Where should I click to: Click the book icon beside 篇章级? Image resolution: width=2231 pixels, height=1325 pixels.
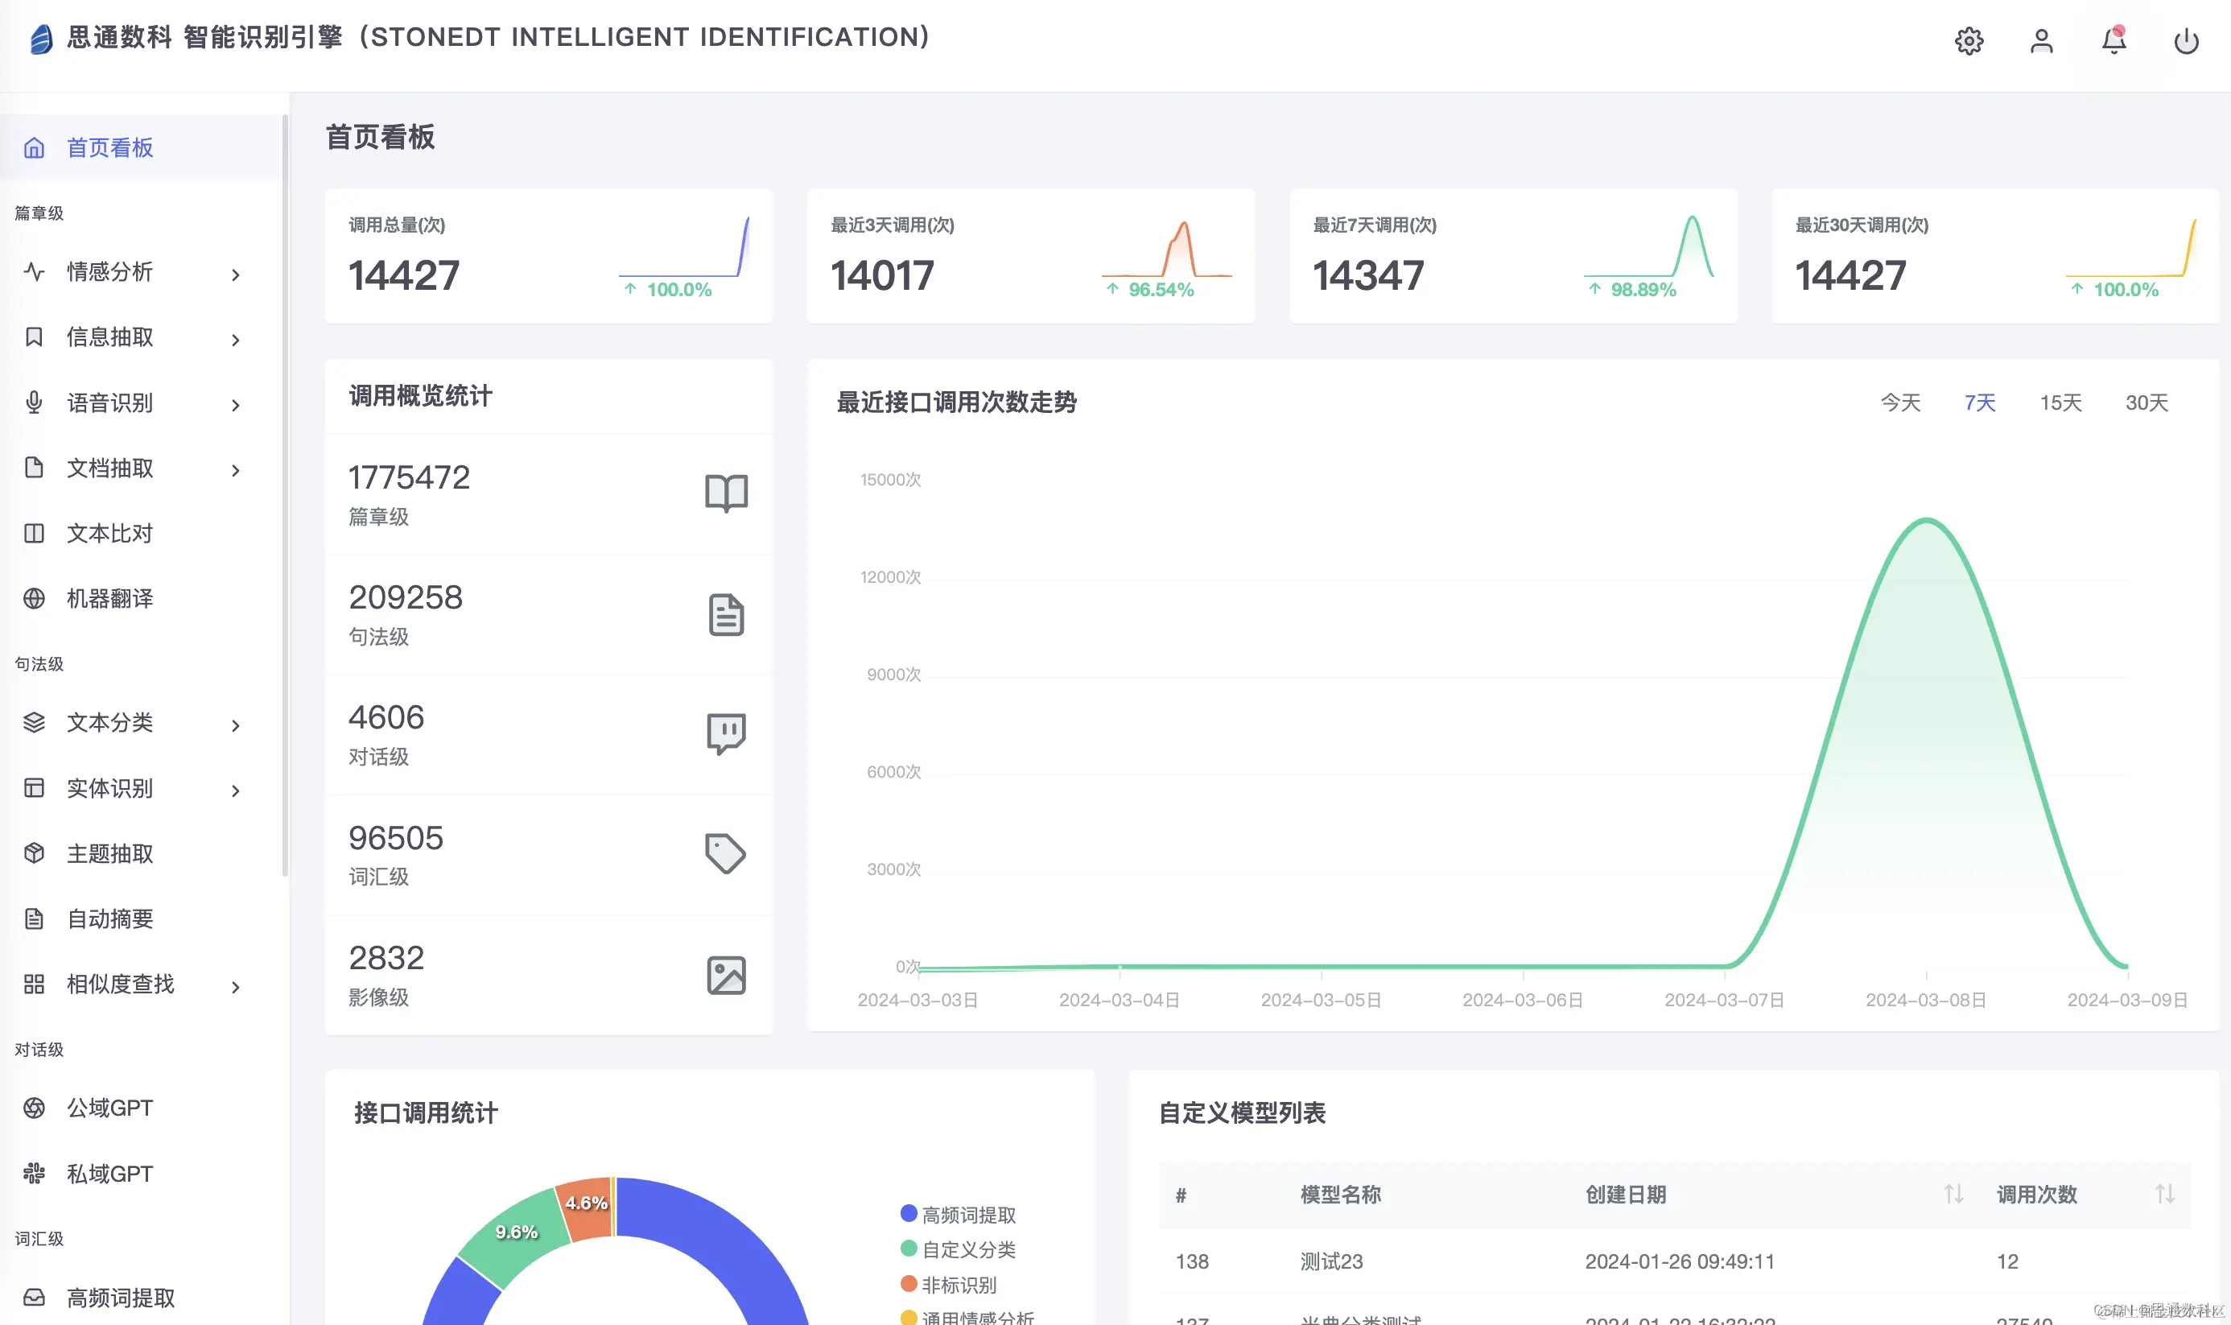coord(725,493)
